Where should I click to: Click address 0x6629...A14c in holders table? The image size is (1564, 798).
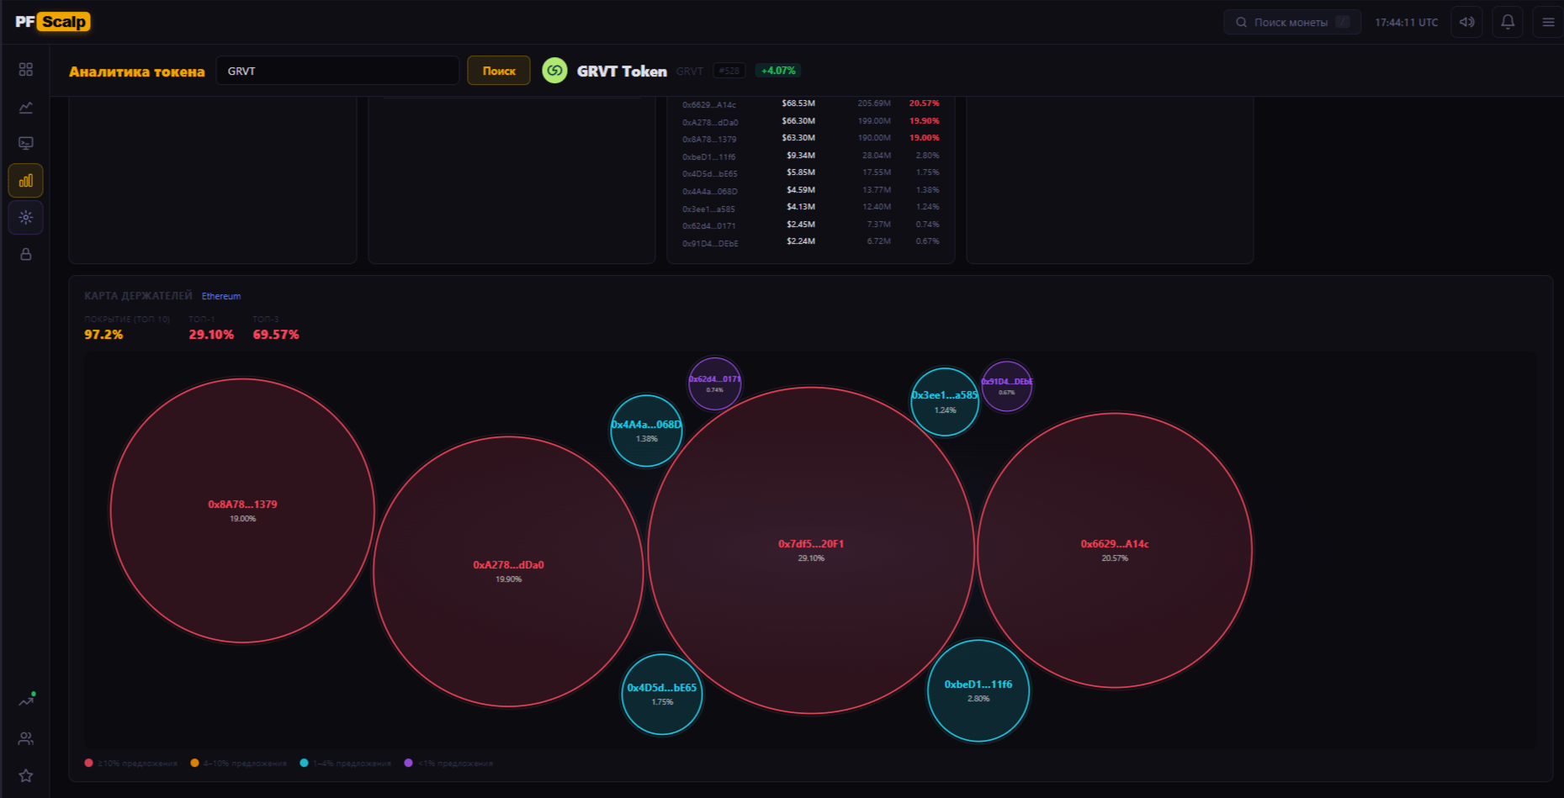pyautogui.click(x=709, y=105)
